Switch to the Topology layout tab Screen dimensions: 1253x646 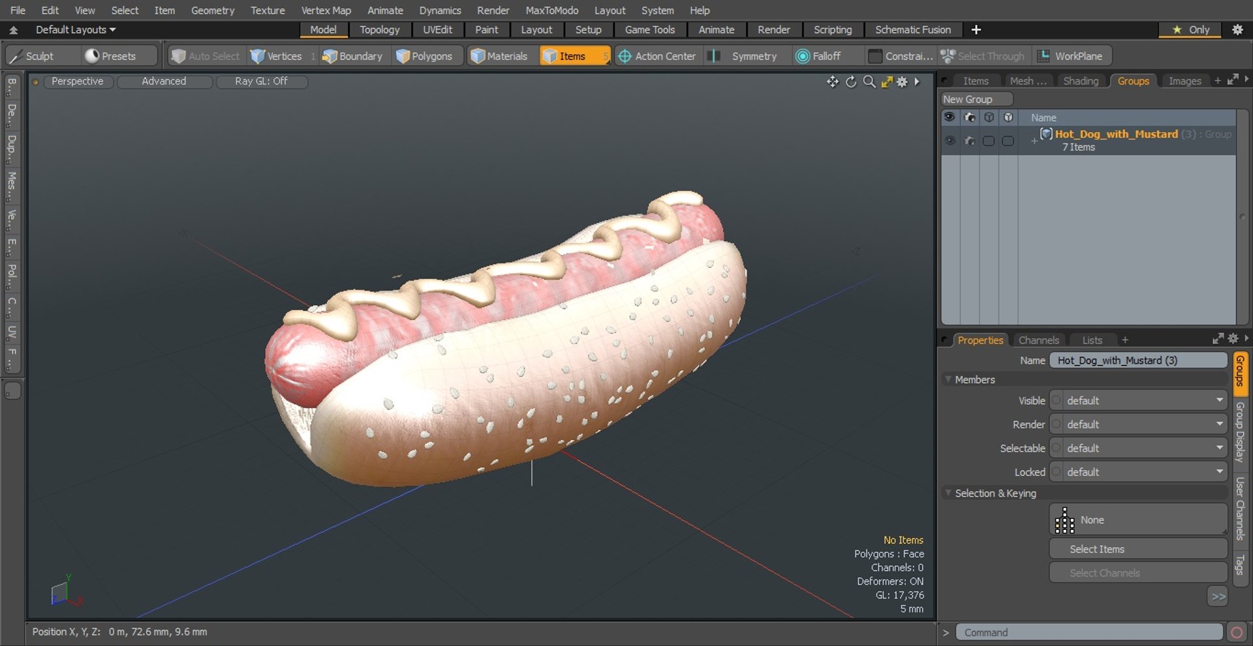click(x=379, y=30)
